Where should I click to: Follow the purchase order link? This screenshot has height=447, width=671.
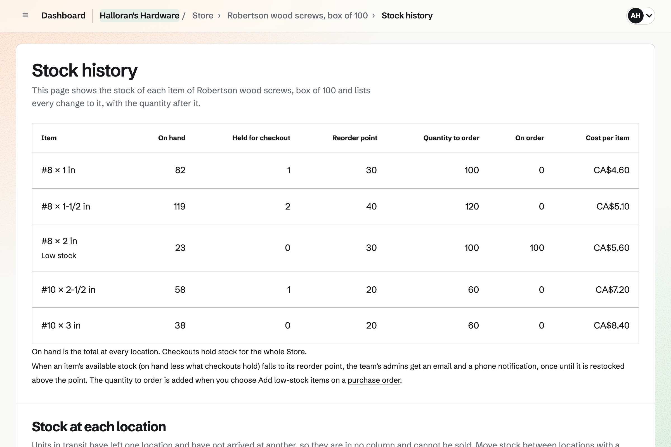(374, 380)
